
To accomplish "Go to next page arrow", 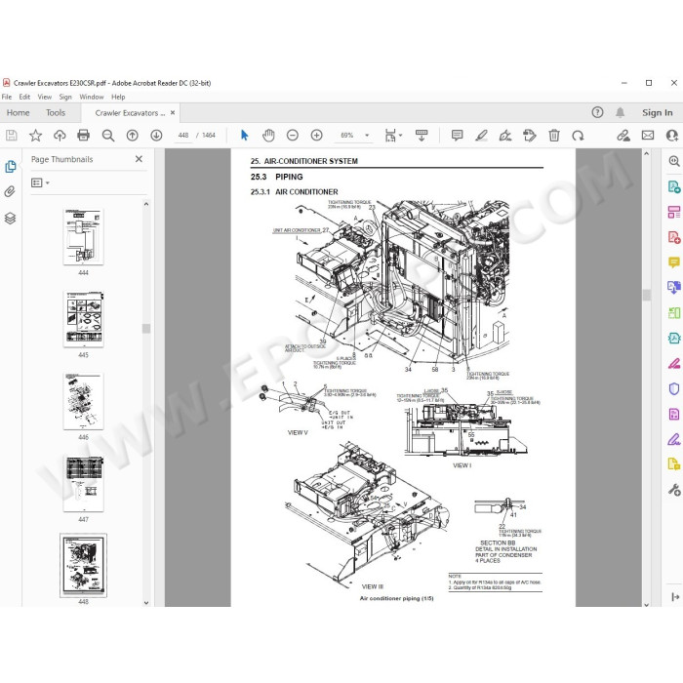I will (156, 136).
